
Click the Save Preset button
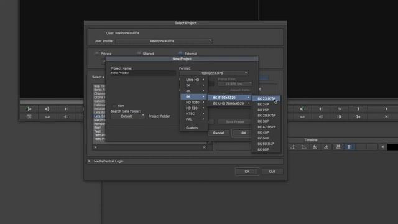click(x=235, y=122)
